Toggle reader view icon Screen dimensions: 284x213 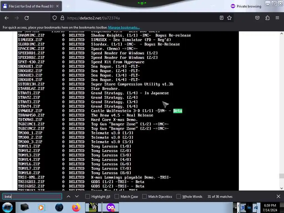tap(222, 18)
